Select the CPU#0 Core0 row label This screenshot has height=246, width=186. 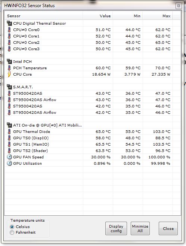[x=26, y=30]
